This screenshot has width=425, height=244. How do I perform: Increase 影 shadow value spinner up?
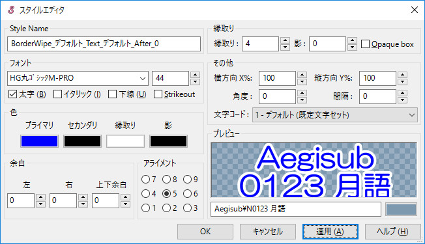[352, 40]
